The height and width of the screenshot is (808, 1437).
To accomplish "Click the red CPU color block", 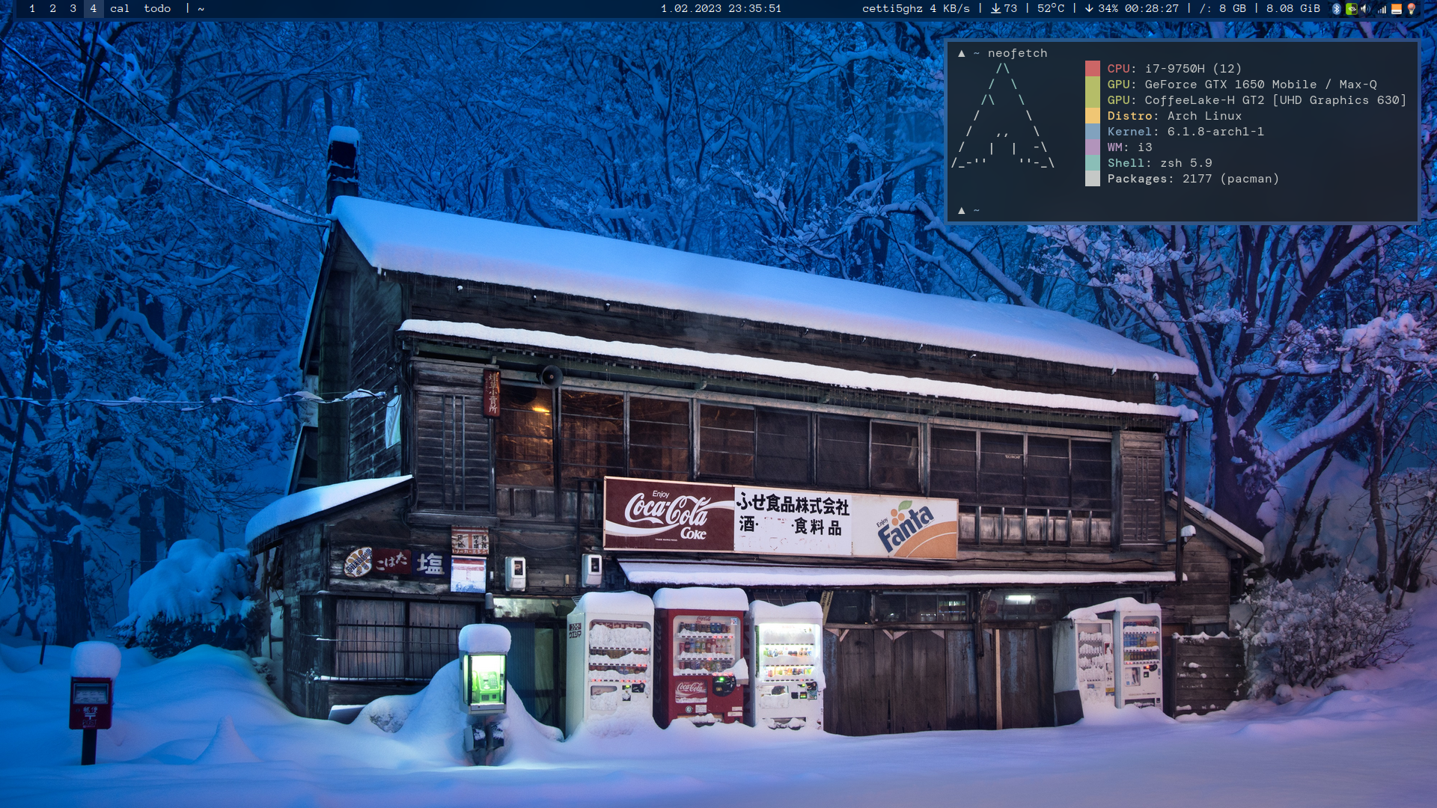I will 1093,69.
